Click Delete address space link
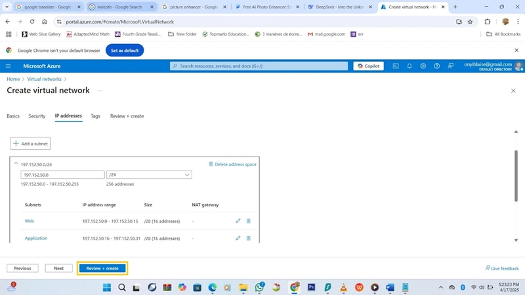Image resolution: width=525 pixels, height=295 pixels. (x=233, y=164)
